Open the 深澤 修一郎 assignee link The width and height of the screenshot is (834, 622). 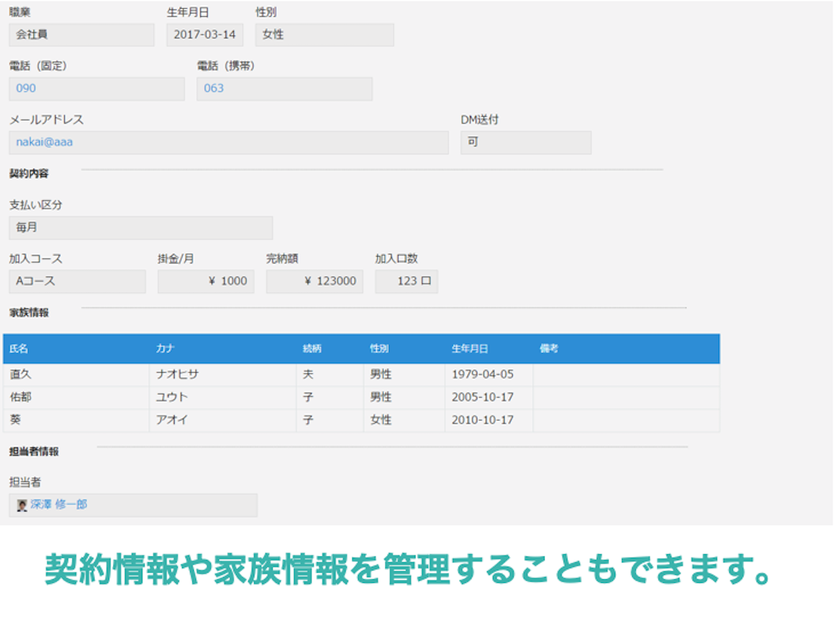click(x=59, y=505)
